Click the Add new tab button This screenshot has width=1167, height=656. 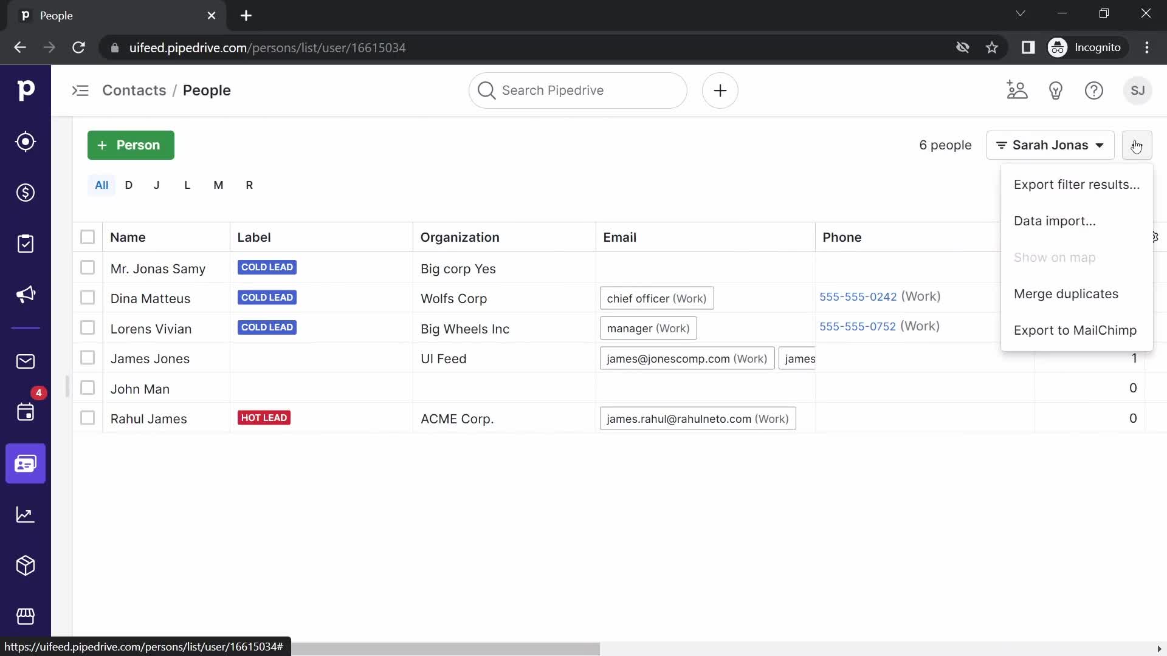pyautogui.click(x=246, y=15)
